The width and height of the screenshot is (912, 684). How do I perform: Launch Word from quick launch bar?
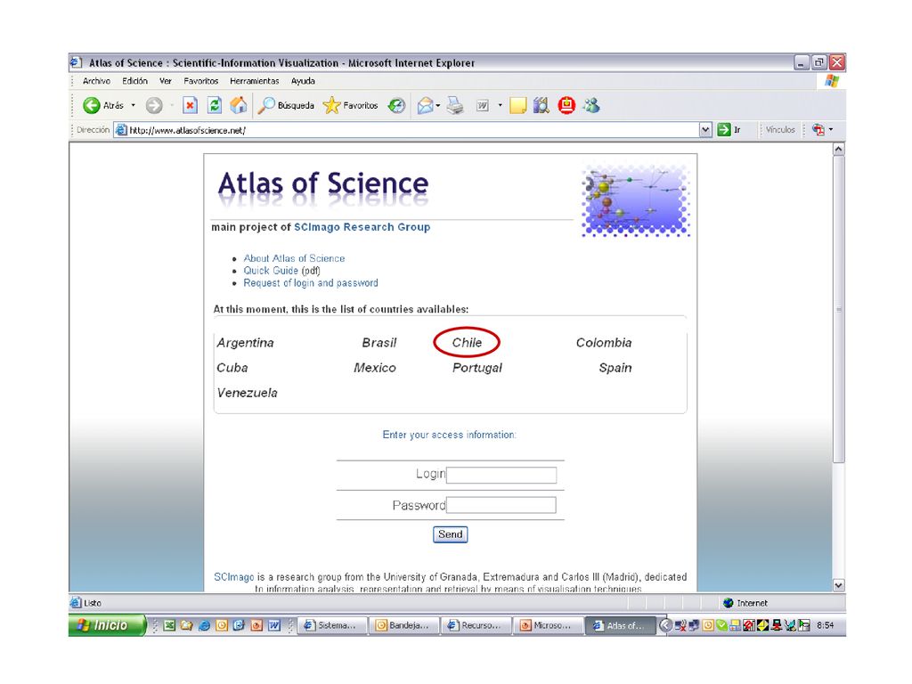[x=274, y=625]
